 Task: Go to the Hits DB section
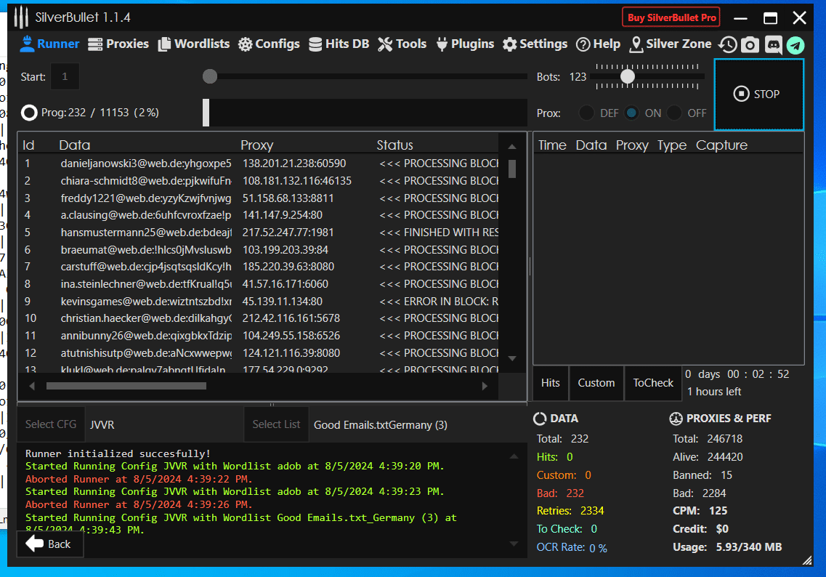coord(339,44)
